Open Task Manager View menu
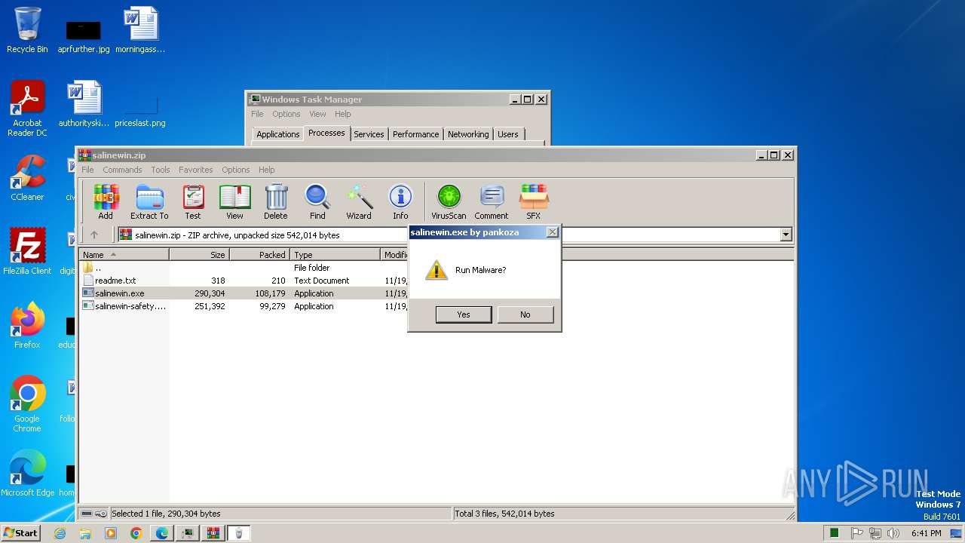965x543 pixels. pyautogui.click(x=317, y=115)
